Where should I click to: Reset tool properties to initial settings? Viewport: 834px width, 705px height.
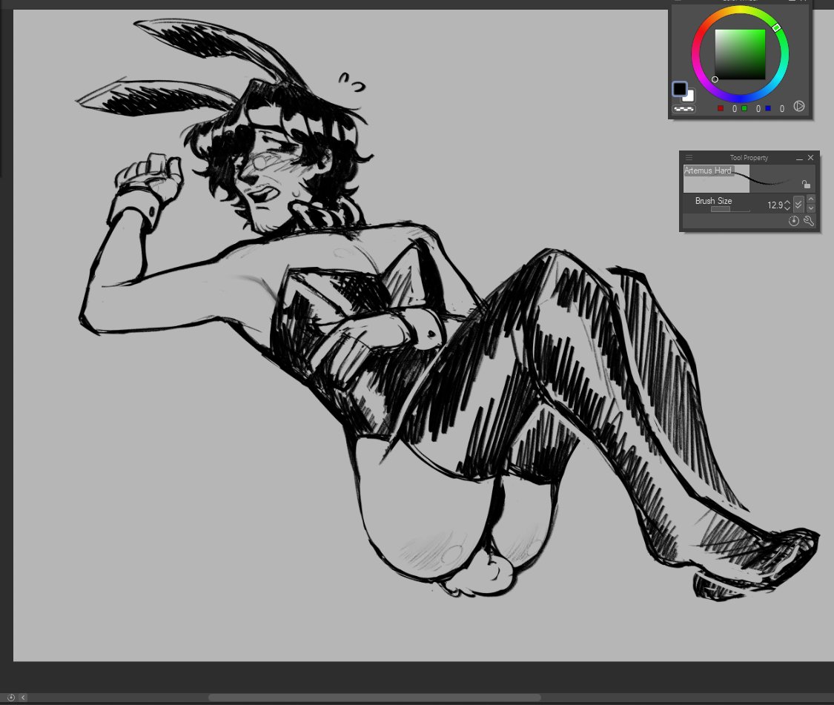coord(793,221)
